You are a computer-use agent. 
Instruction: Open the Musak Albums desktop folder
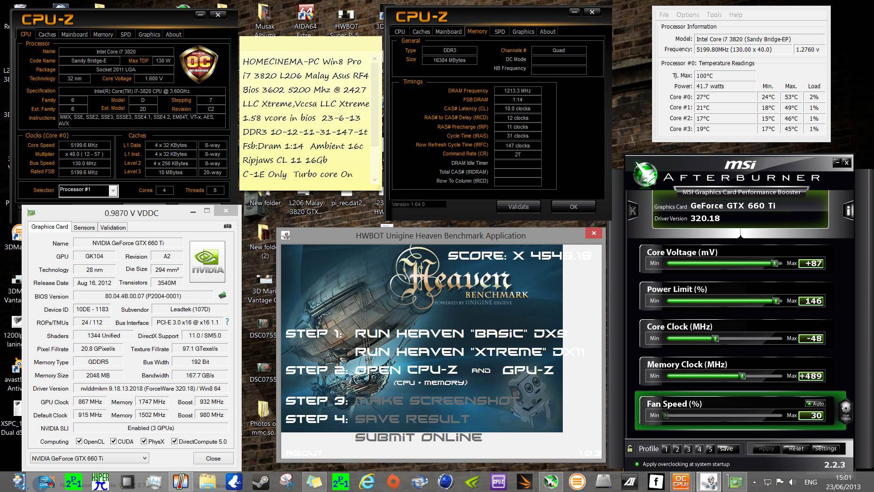(x=265, y=21)
